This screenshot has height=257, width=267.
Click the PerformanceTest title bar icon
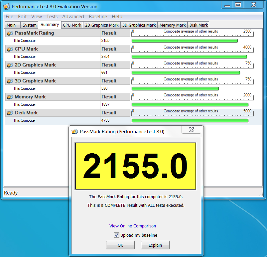[x=7, y=7]
